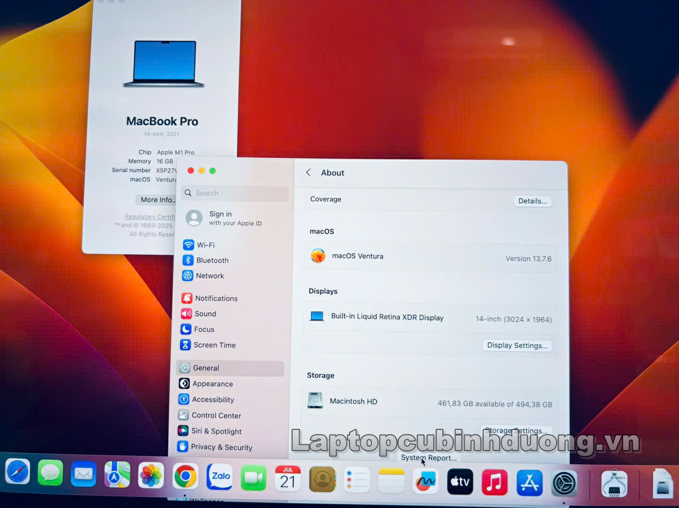This screenshot has height=508, width=679.
Task: Click the Built-in Liquid Retina XDR Display icon
Action: point(317,316)
